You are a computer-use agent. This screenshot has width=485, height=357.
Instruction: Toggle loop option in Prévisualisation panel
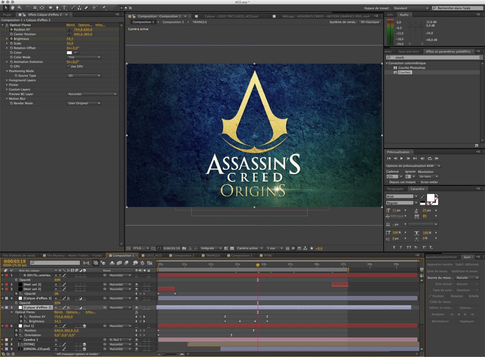(430, 158)
